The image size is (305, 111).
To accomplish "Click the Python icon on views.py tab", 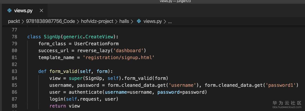I will click(10, 11).
